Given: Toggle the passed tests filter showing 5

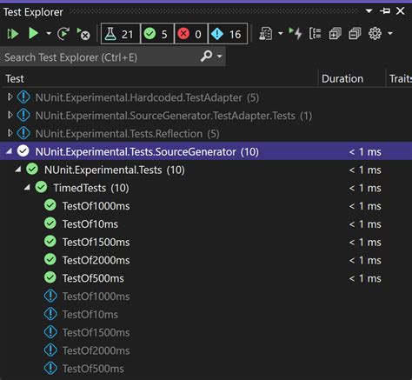Looking at the screenshot, I should tap(157, 34).
